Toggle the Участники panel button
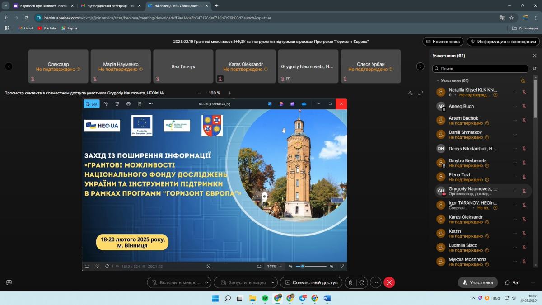The width and height of the screenshot is (542, 305). pyautogui.click(x=477, y=282)
